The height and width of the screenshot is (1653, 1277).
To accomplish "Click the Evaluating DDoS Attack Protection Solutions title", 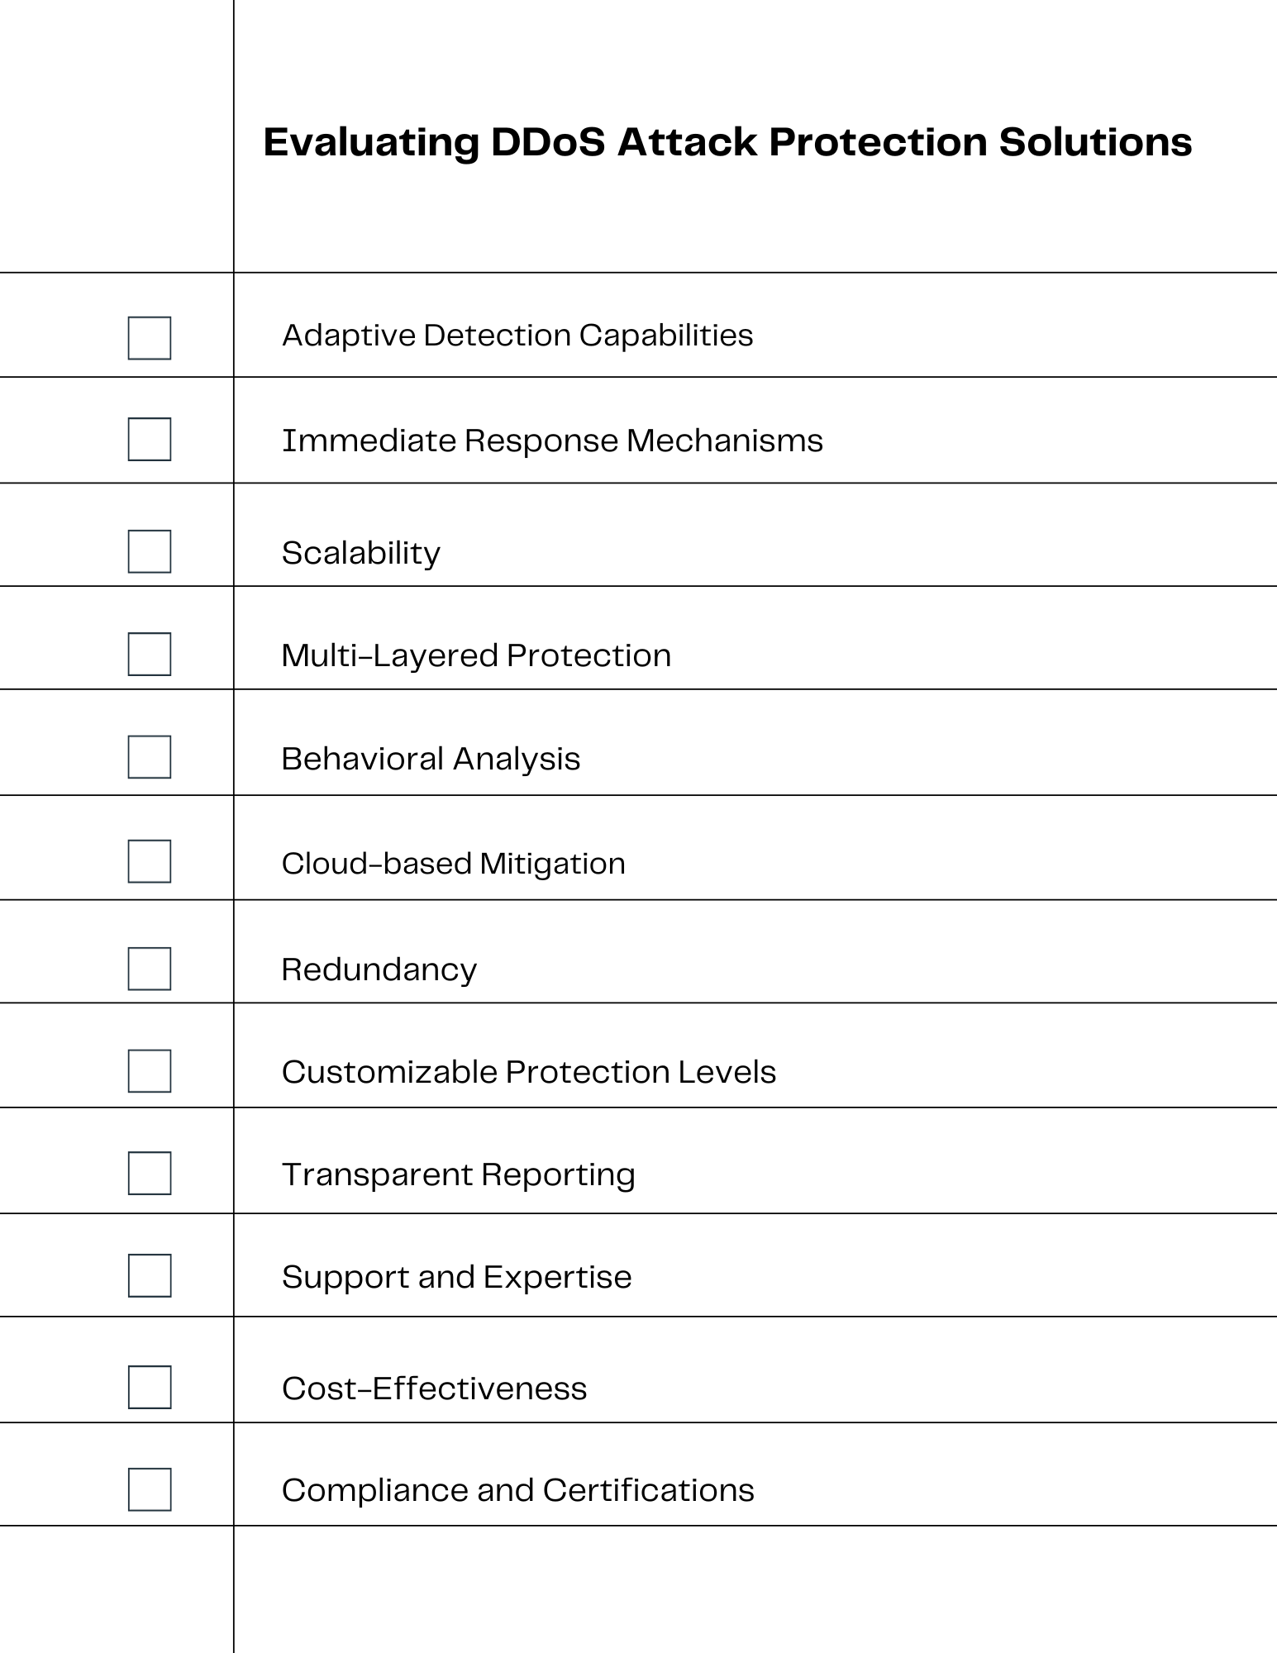I will tap(727, 142).
